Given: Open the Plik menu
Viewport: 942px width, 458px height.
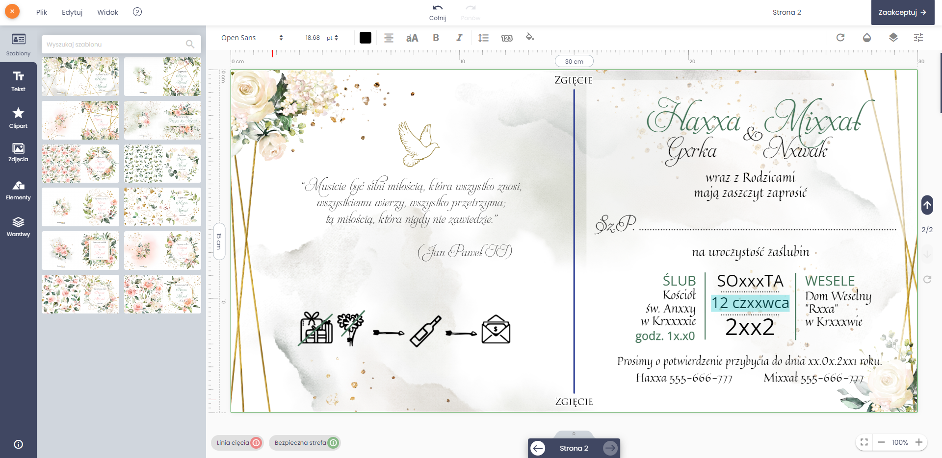Looking at the screenshot, I should coord(42,12).
